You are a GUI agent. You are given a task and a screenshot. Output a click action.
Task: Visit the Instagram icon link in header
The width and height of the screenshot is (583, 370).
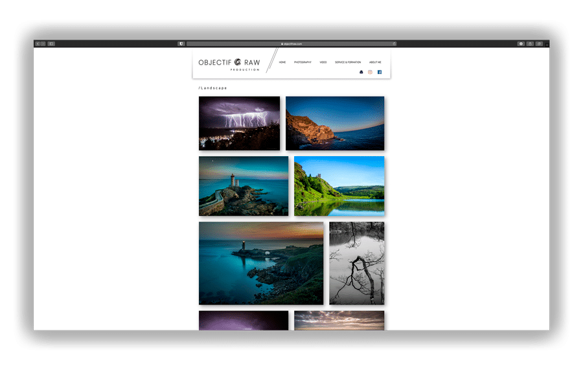[370, 72]
